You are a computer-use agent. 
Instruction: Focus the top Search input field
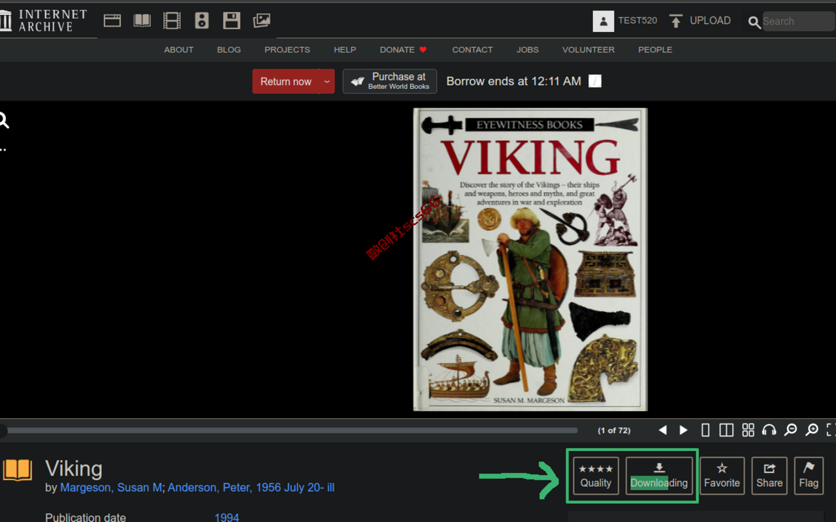pyautogui.click(x=799, y=21)
